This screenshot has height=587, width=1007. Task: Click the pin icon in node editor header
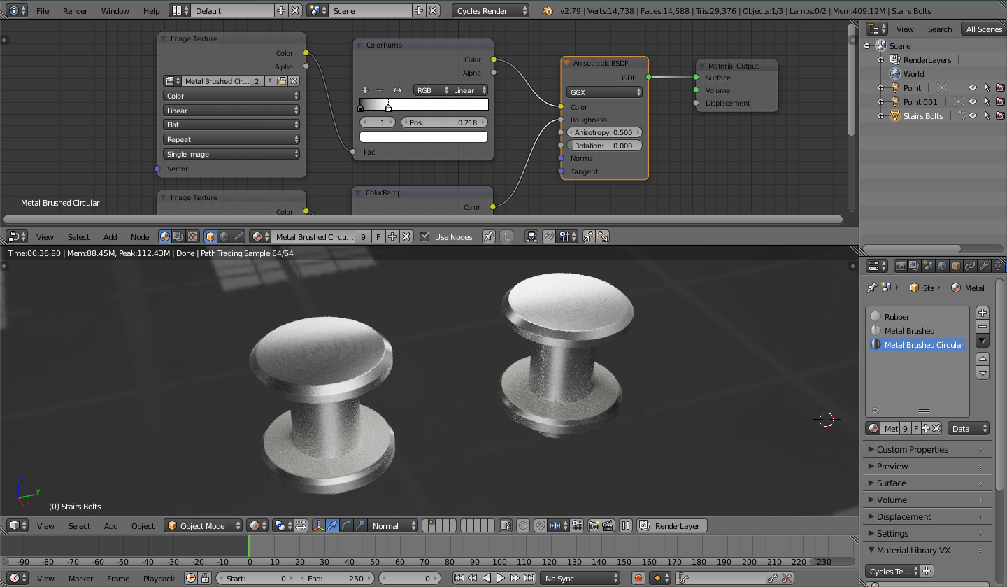click(488, 236)
